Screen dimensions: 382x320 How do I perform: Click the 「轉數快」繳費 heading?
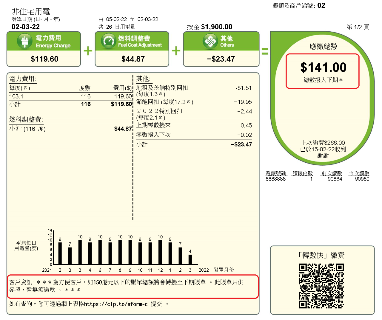pos(321,255)
